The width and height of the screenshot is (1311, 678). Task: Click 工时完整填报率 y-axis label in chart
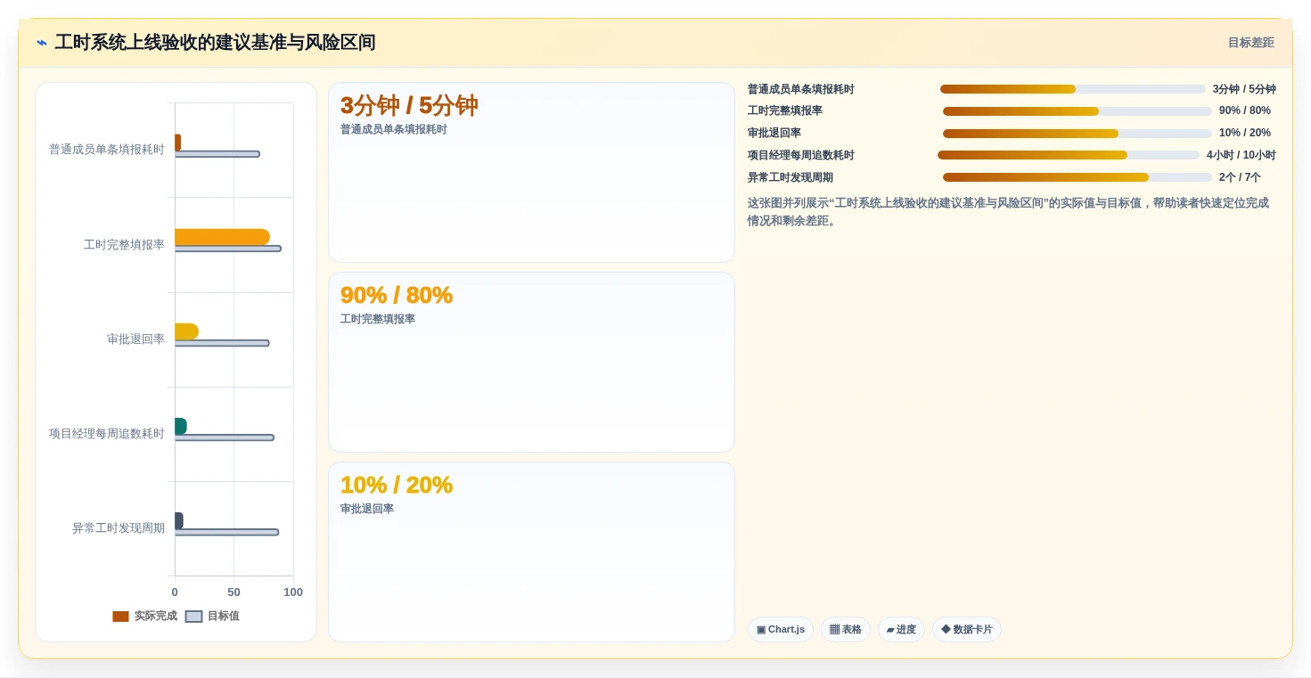tap(124, 244)
